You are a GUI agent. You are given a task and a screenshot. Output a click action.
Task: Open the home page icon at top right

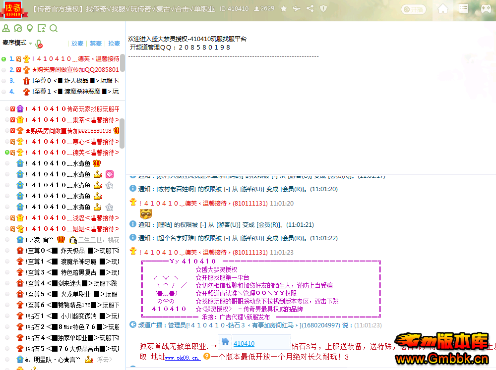point(443,8)
